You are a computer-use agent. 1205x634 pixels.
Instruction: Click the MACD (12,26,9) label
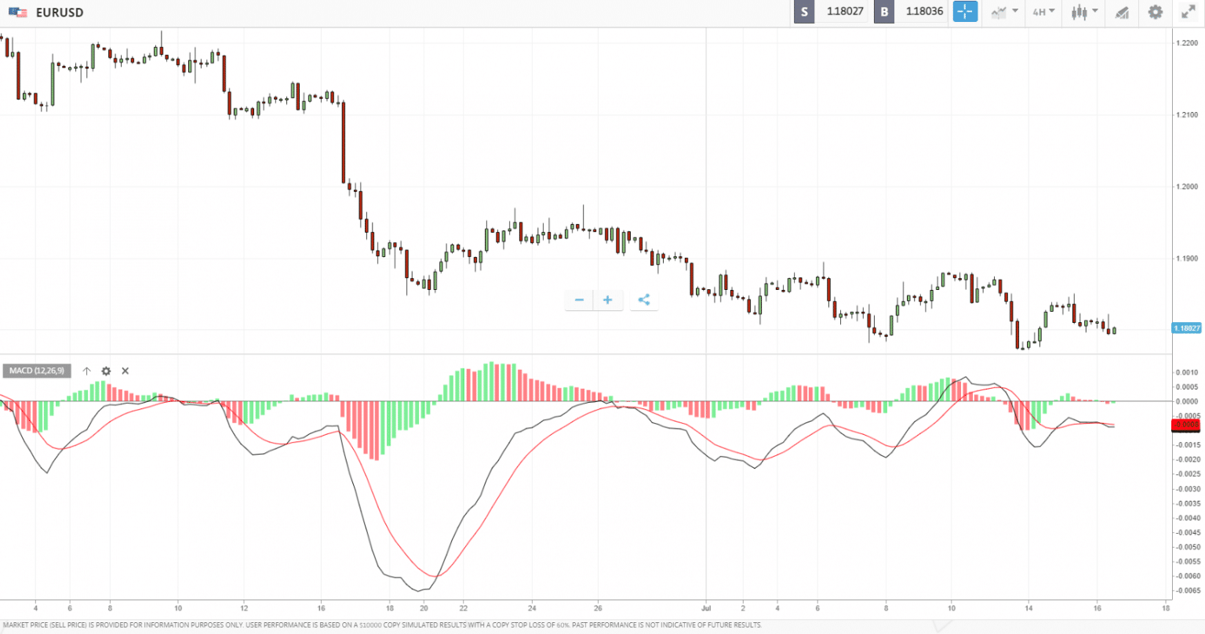pyautogui.click(x=37, y=371)
